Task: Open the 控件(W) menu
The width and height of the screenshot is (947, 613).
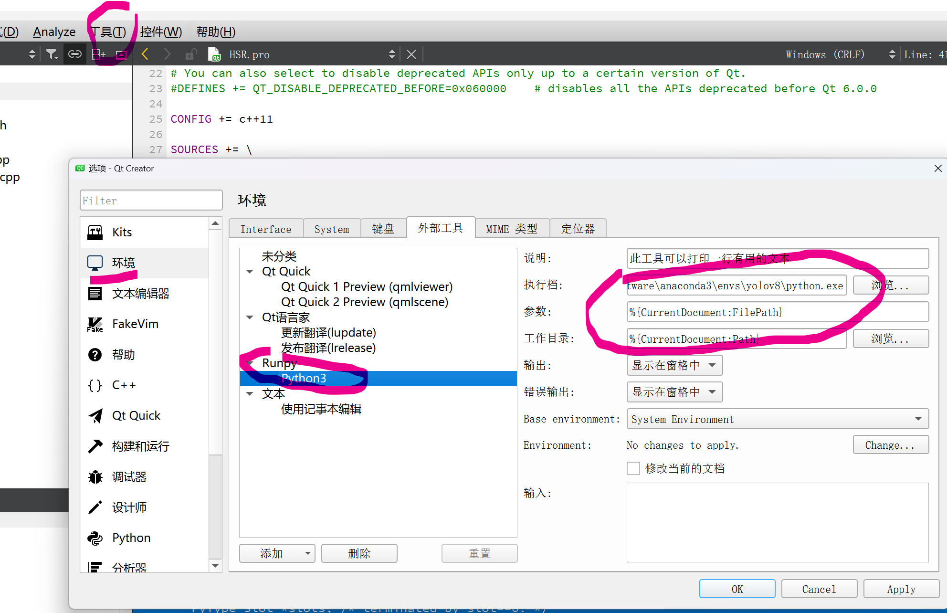Action: 161,32
